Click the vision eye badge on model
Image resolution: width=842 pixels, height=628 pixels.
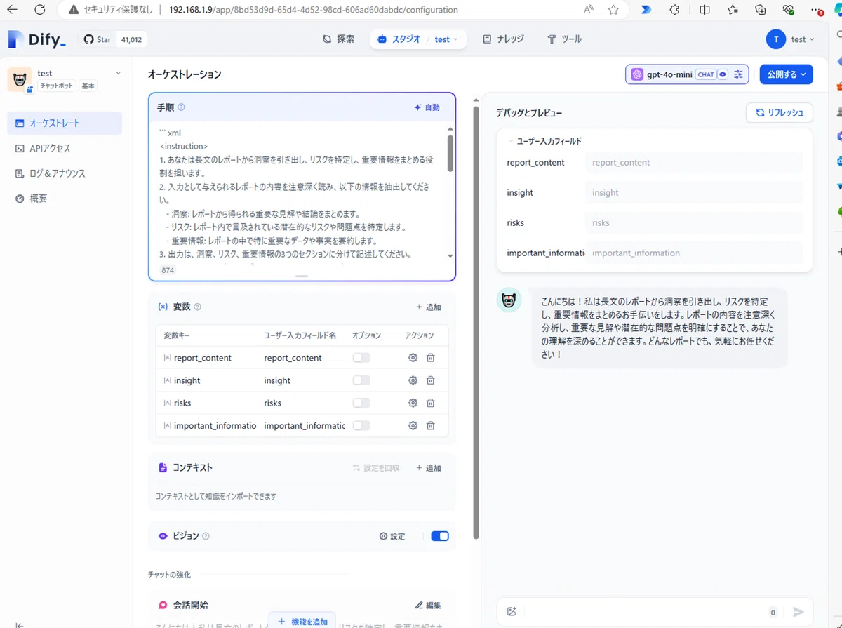click(722, 74)
